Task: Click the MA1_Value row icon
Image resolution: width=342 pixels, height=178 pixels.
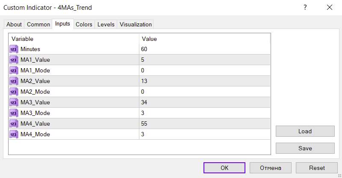Action: click(x=13, y=60)
